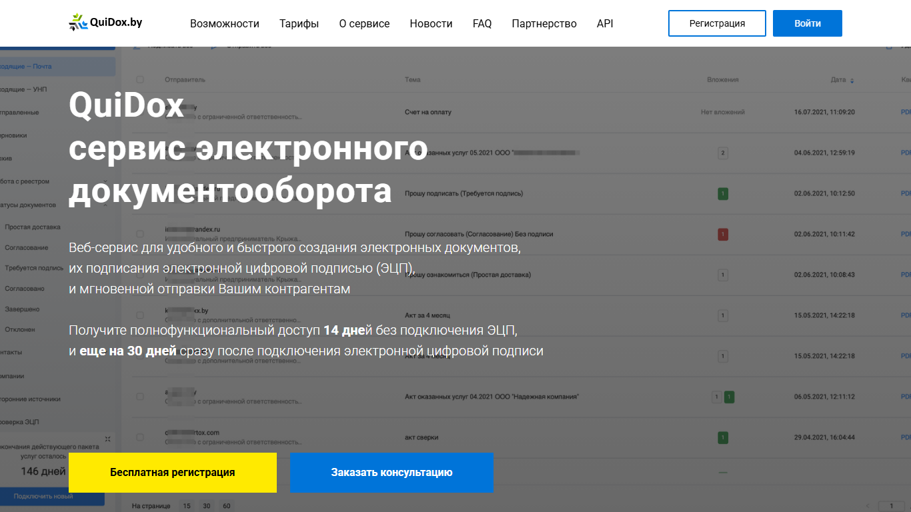911x512 pixels.
Task: Click the yellow Бесплатная регистрация button
Action: (x=173, y=473)
